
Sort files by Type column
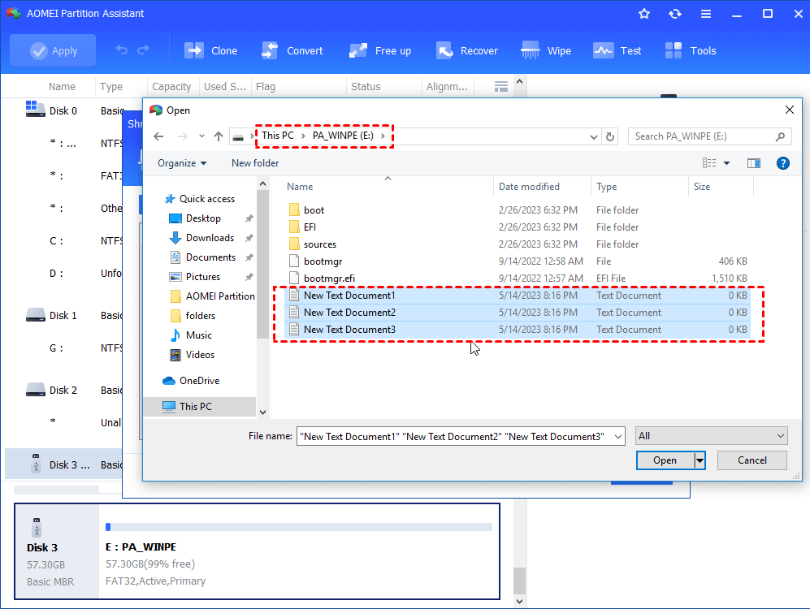pos(639,187)
